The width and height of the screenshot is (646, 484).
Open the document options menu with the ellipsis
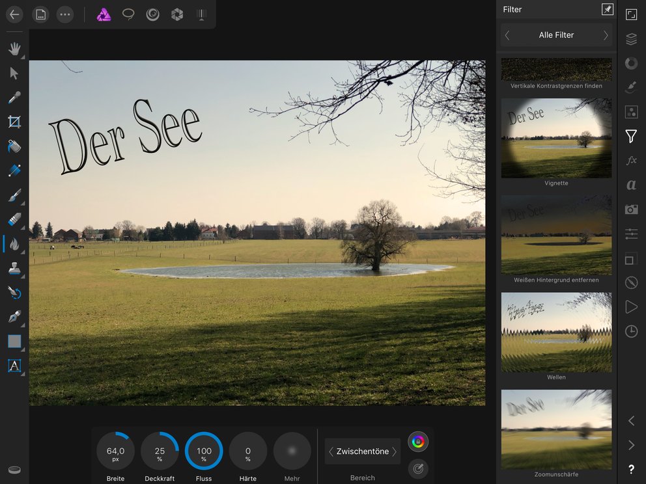point(64,14)
